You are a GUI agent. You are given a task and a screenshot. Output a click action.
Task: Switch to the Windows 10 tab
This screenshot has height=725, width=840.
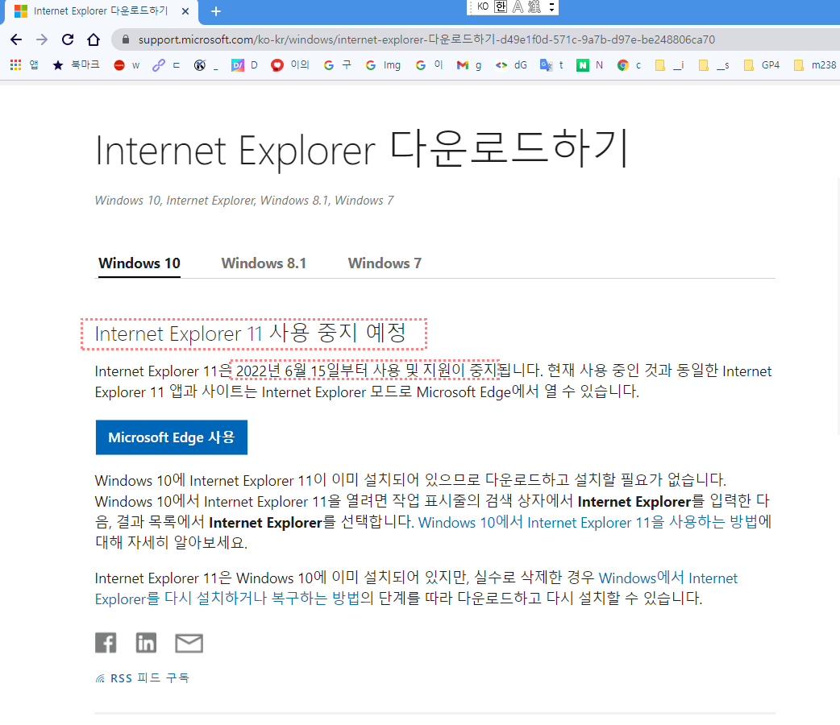(139, 263)
